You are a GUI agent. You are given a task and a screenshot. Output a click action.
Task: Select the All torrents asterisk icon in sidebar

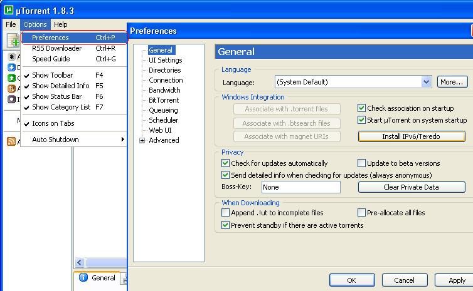[11, 56]
